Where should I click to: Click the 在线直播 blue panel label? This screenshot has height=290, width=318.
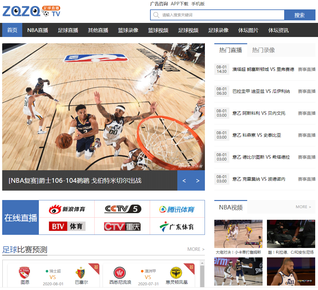(x=20, y=218)
